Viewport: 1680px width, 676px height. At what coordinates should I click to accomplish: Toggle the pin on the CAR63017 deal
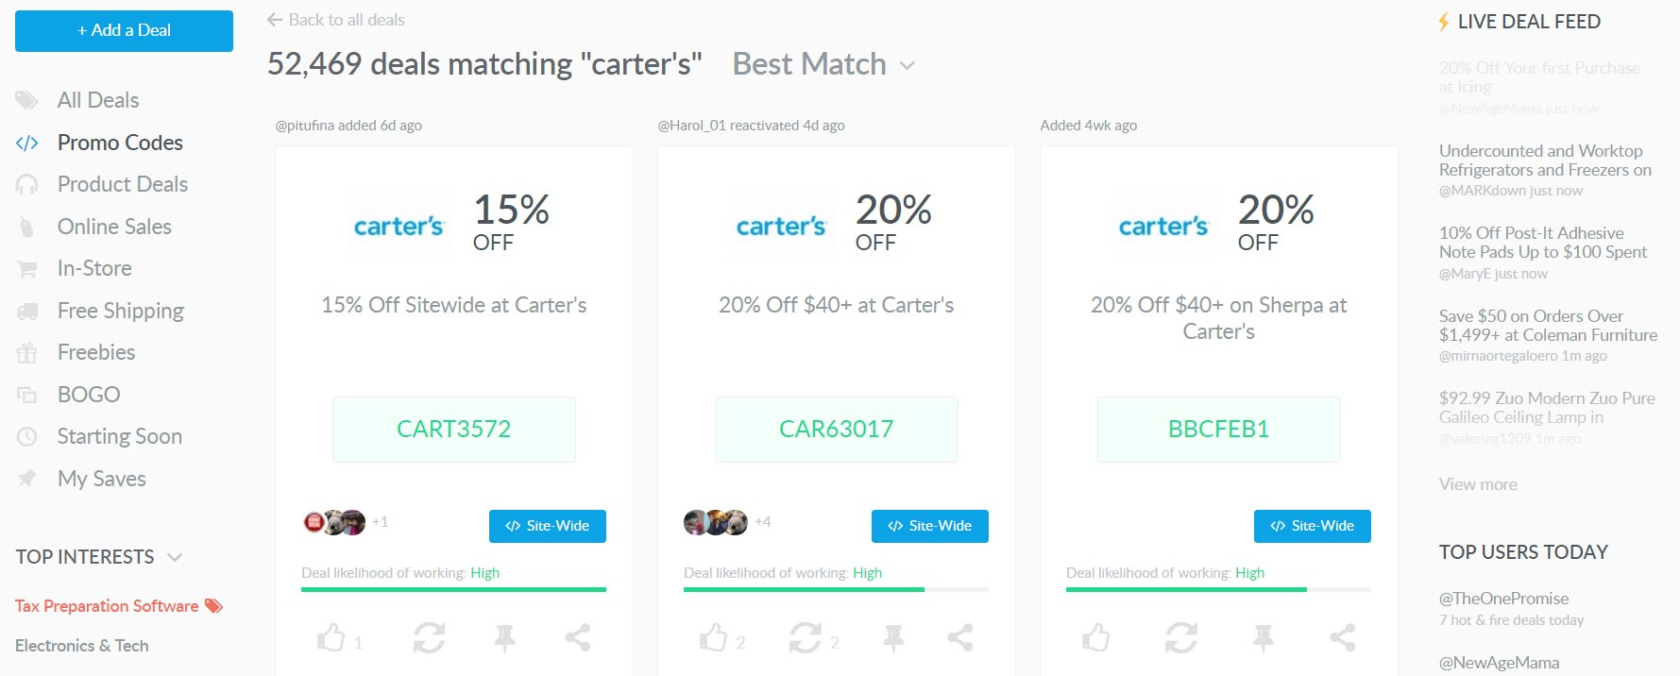click(893, 638)
